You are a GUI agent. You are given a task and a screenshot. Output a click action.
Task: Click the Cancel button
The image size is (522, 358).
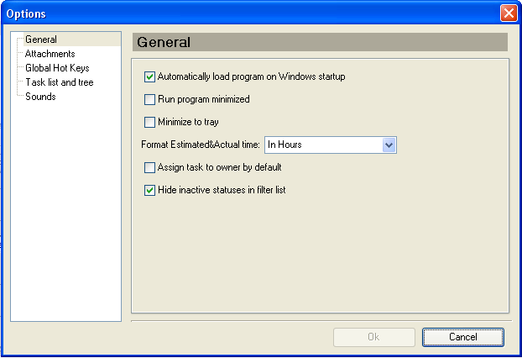click(x=462, y=337)
